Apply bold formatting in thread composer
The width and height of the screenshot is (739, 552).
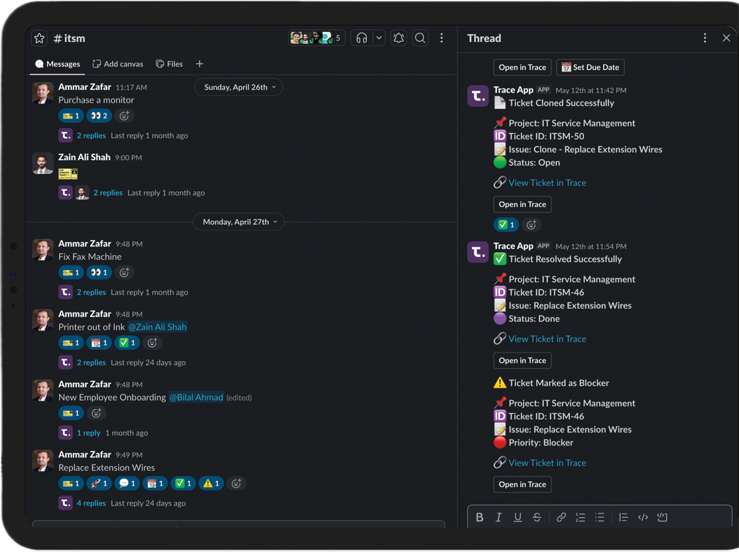coord(479,517)
